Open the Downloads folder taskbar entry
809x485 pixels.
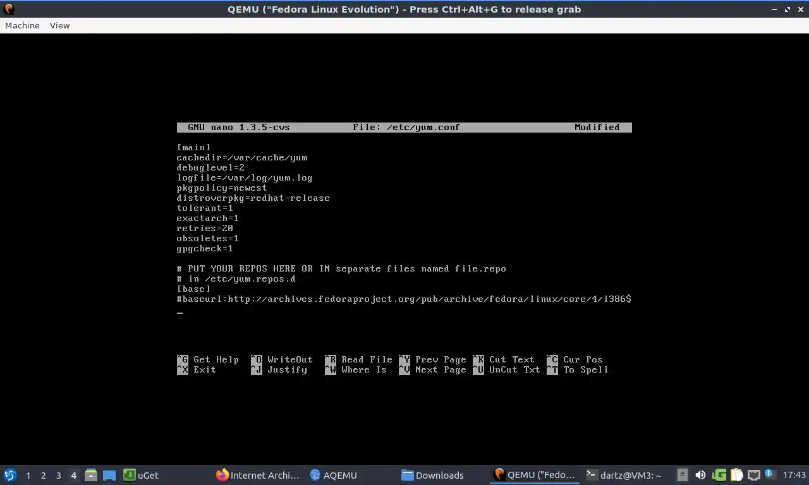(x=432, y=475)
